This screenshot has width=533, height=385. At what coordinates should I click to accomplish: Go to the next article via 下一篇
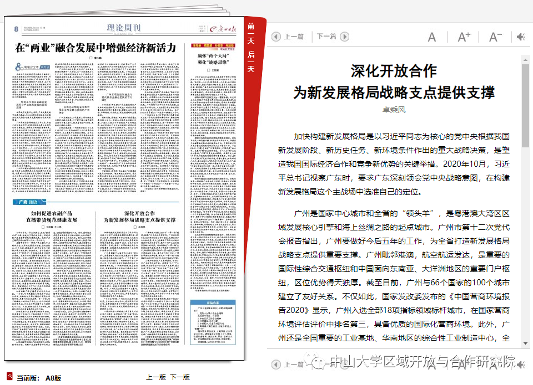[326, 37]
